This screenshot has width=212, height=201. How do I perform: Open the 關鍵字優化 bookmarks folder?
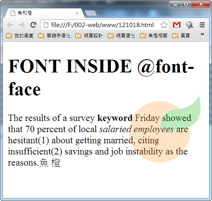54,36
